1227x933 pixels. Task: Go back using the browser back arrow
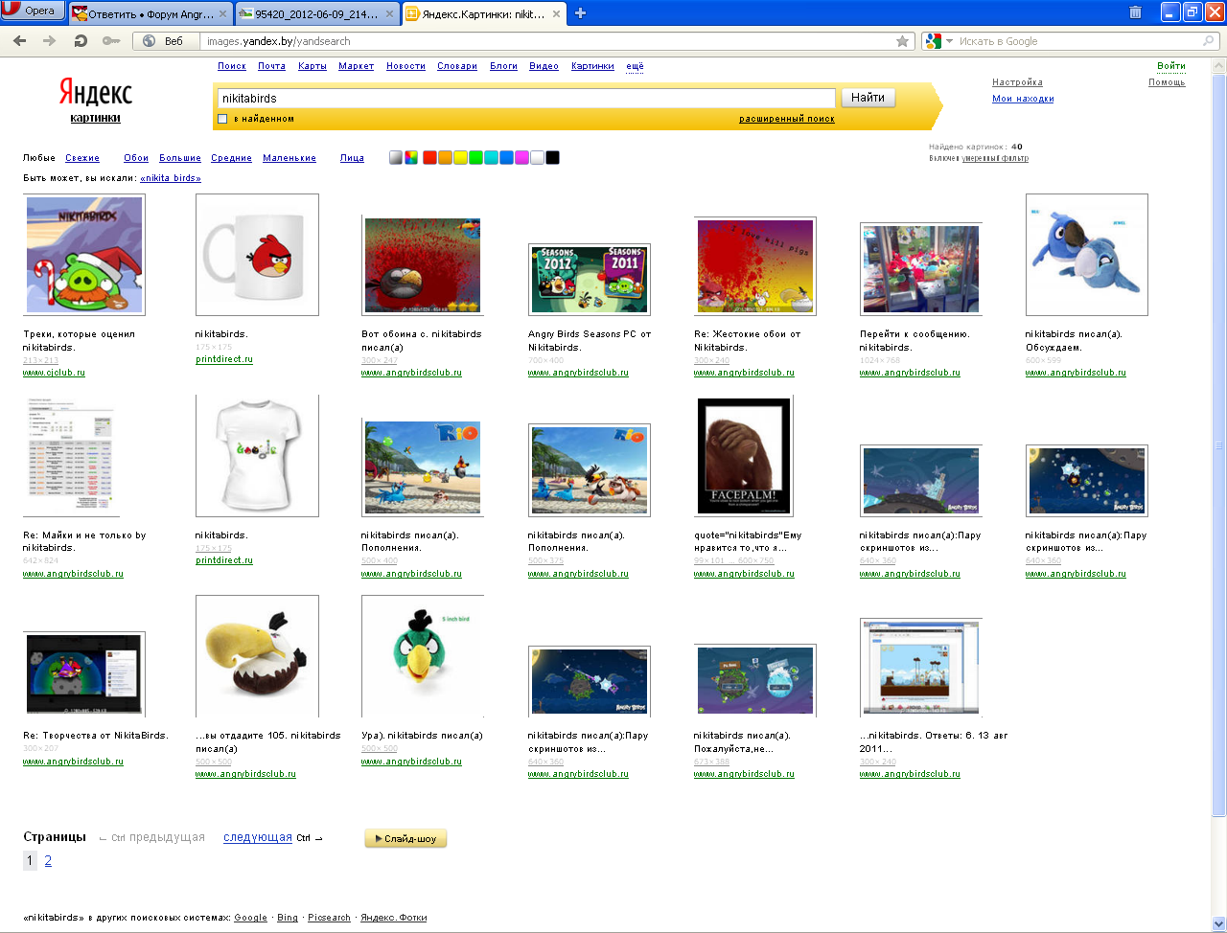20,41
